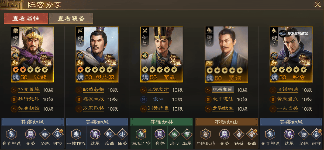The height and width of the screenshot is (150, 324).
Task: Select the 备战 icon under 贾诩
Action: (251, 134)
